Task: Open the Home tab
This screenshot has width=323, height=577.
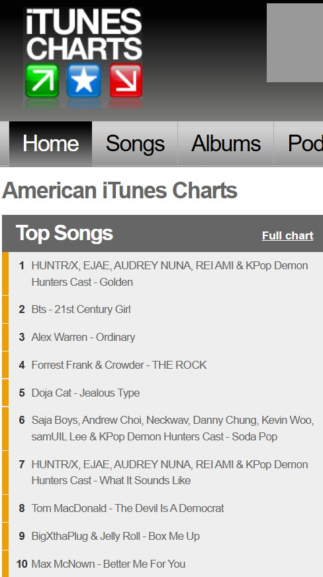Action: coord(51,143)
